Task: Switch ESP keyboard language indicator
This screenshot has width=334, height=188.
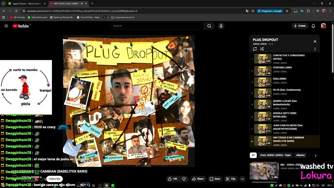Action: coord(323,185)
